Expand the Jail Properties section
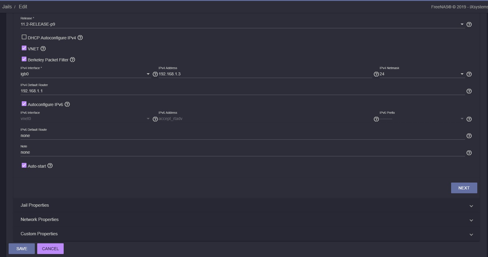 pyautogui.click(x=246, y=205)
